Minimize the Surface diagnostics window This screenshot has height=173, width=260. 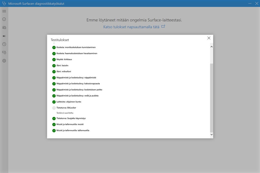pos(250,3)
